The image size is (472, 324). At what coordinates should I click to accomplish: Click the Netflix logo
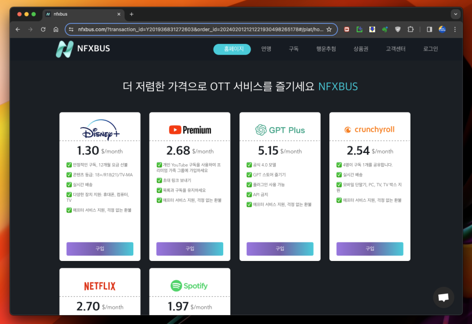pos(100,286)
